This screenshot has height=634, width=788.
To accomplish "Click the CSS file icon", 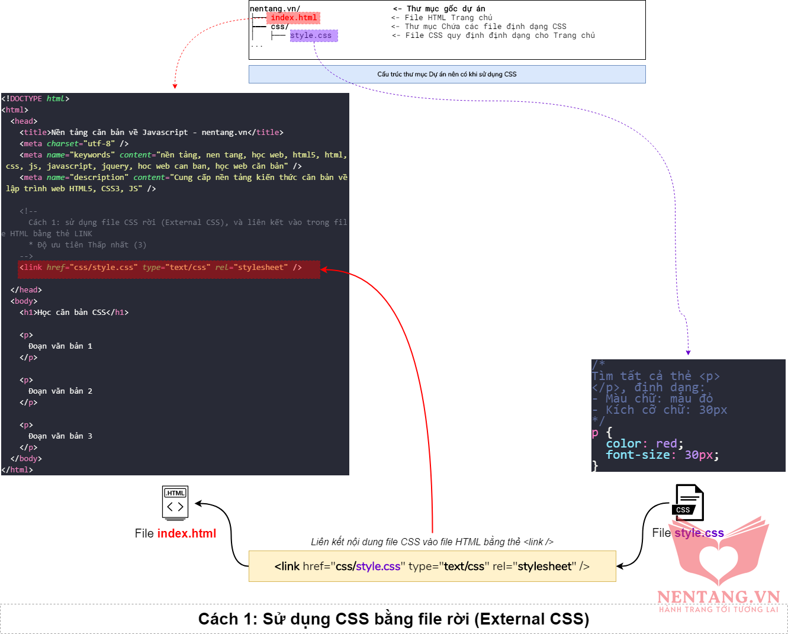I will coord(689,502).
